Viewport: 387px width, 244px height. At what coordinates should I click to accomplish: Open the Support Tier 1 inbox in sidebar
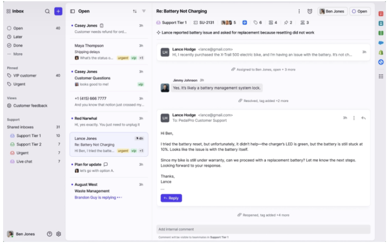point(35,135)
